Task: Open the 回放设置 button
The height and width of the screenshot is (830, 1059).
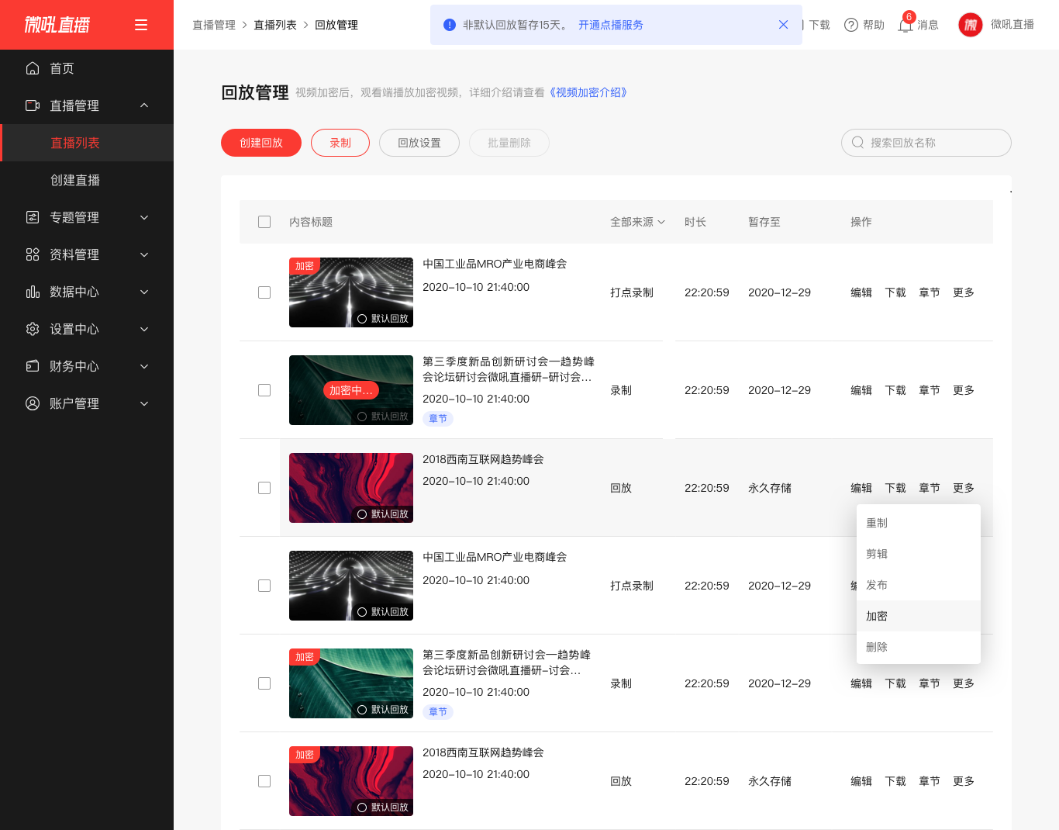Action: (x=419, y=143)
